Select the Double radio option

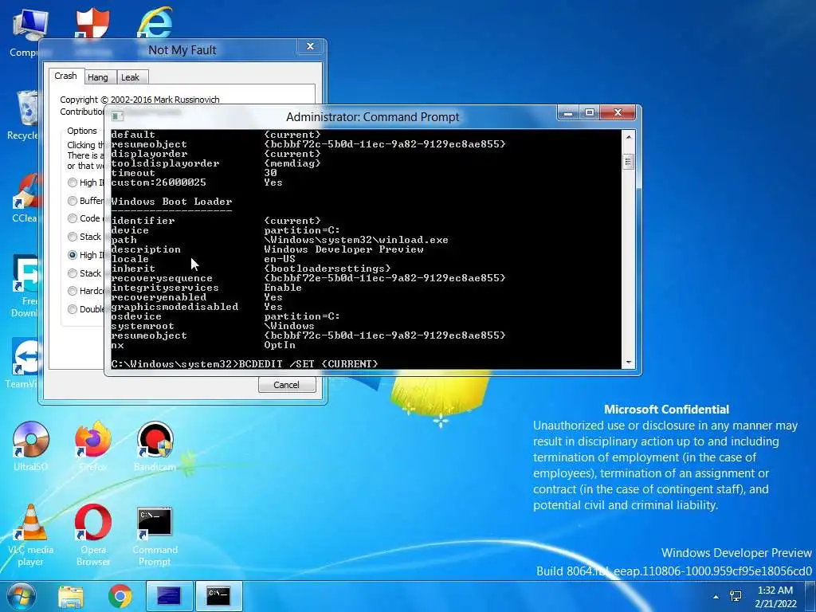coord(73,309)
